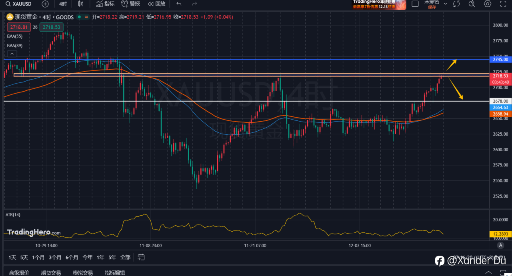Click the 2678.00 white price line label

click(500, 101)
